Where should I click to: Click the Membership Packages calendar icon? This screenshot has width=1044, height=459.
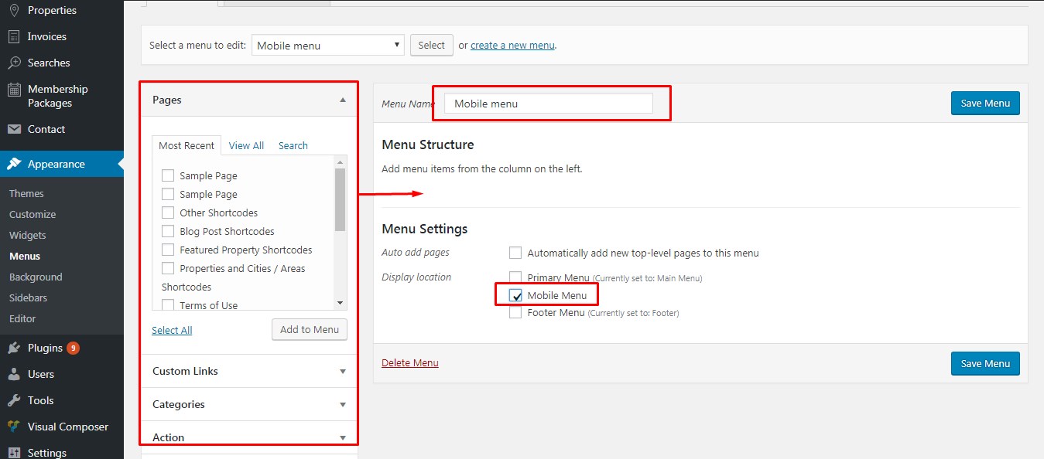click(14, 90)
